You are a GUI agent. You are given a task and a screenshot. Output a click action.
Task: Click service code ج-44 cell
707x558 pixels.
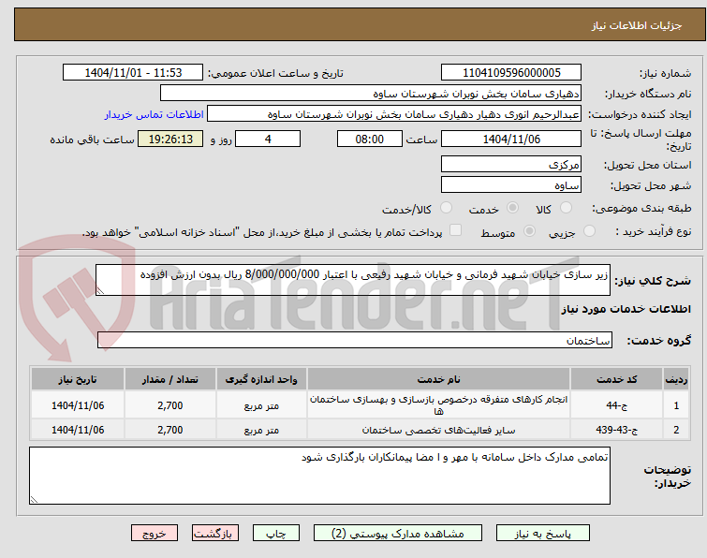coord(616,405)
